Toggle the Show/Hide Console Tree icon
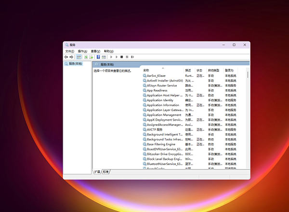The image size is (289, 212). pos(79,57)
